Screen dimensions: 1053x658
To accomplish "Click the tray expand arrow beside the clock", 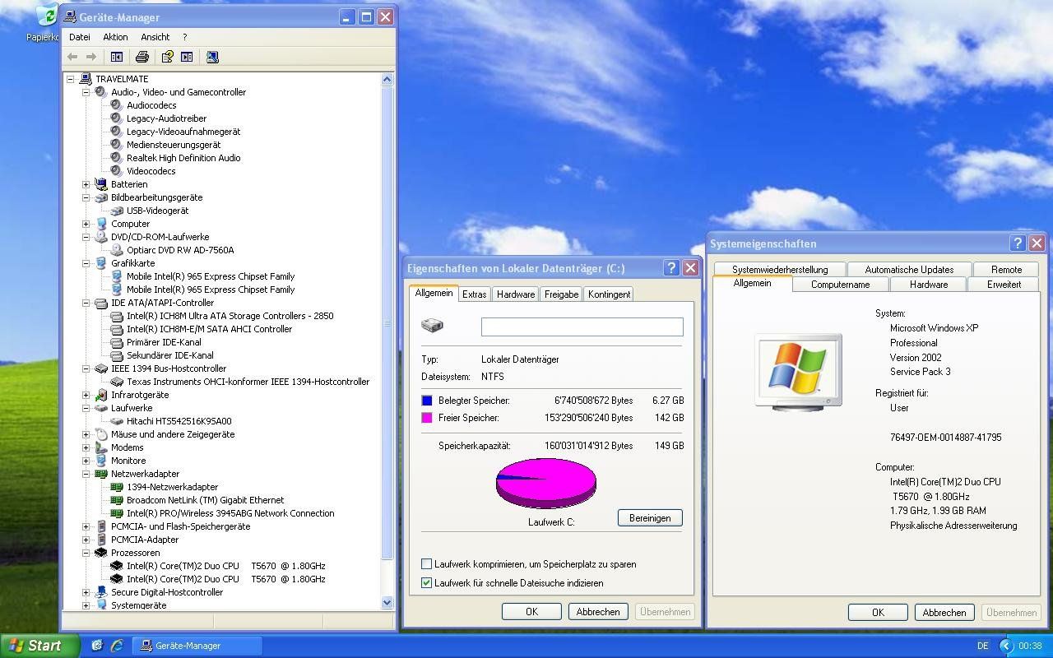I will coord(1006,646).
